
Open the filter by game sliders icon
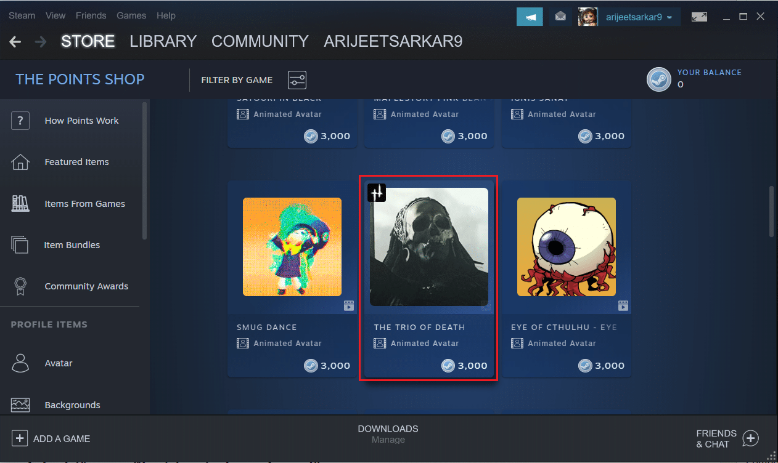point(297,79)
